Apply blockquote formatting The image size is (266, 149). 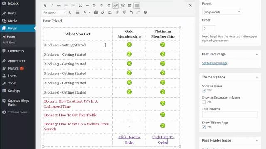pyautogui.click(x=80, y=6)
